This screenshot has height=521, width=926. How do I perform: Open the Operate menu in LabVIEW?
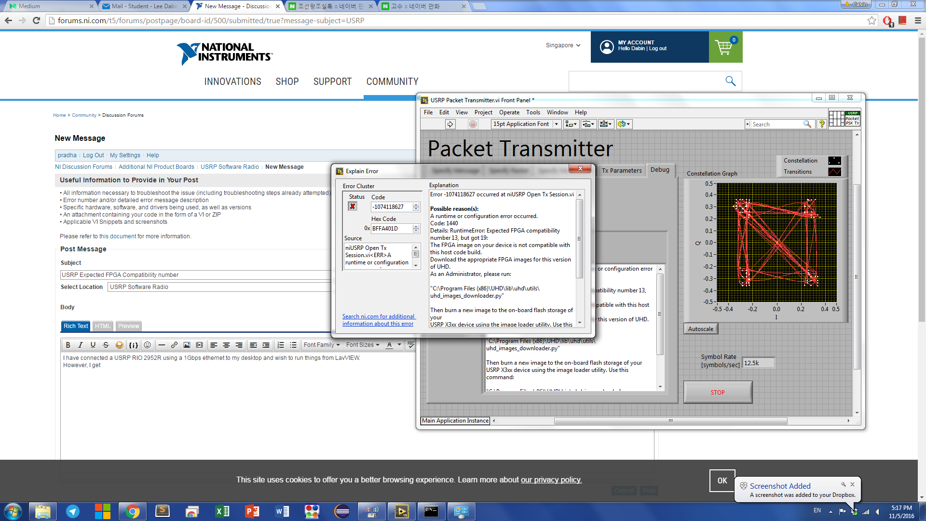tap(509, 112)
